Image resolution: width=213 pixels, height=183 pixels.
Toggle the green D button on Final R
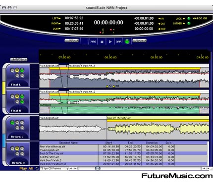tap(22, 101)
